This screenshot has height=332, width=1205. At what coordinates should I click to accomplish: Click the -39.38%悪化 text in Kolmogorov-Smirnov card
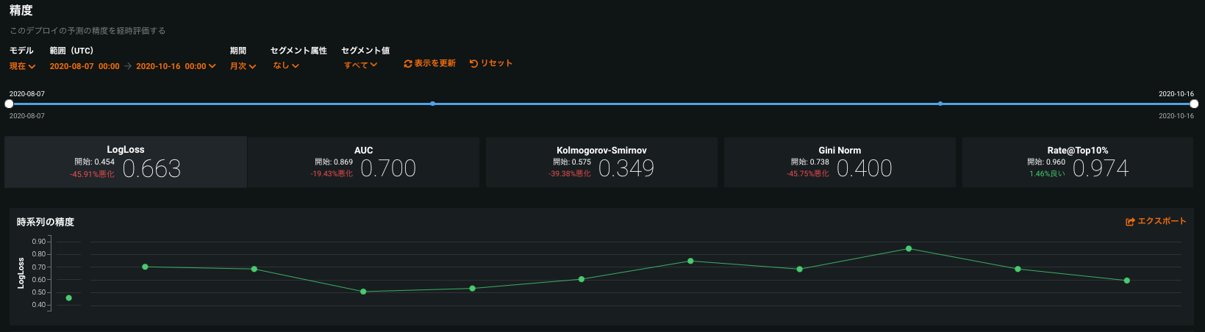570,173
